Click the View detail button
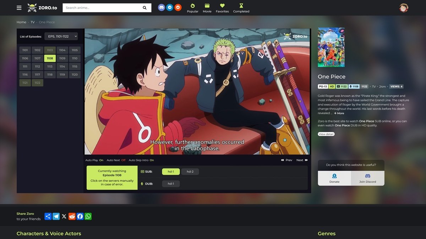This screenshot has width=426, height=239. [x=326, y=134]
